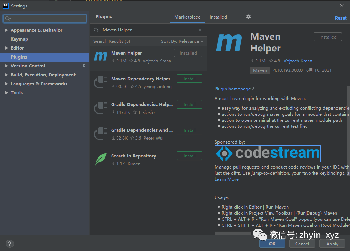Close the Settings dialog window
Image resolution: width=350 pixels, height=251 pixels.
click(x=341, y=6)
